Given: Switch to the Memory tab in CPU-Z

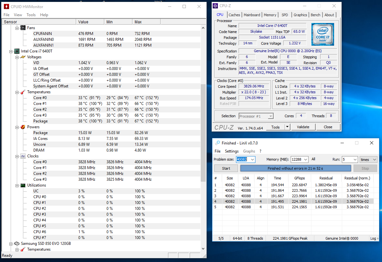Looking at the screenshot, I should [270, 15].
